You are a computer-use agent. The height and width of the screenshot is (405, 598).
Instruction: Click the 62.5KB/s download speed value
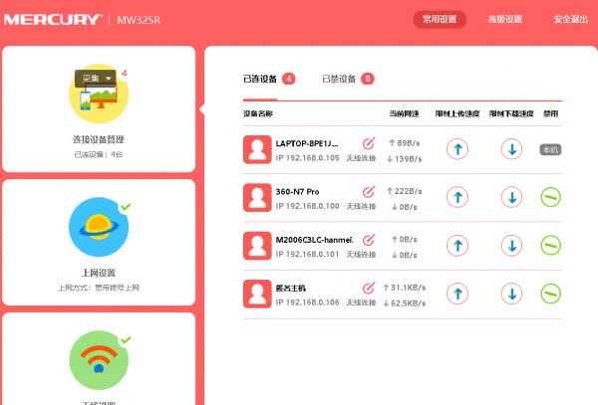tap(409, 304)
